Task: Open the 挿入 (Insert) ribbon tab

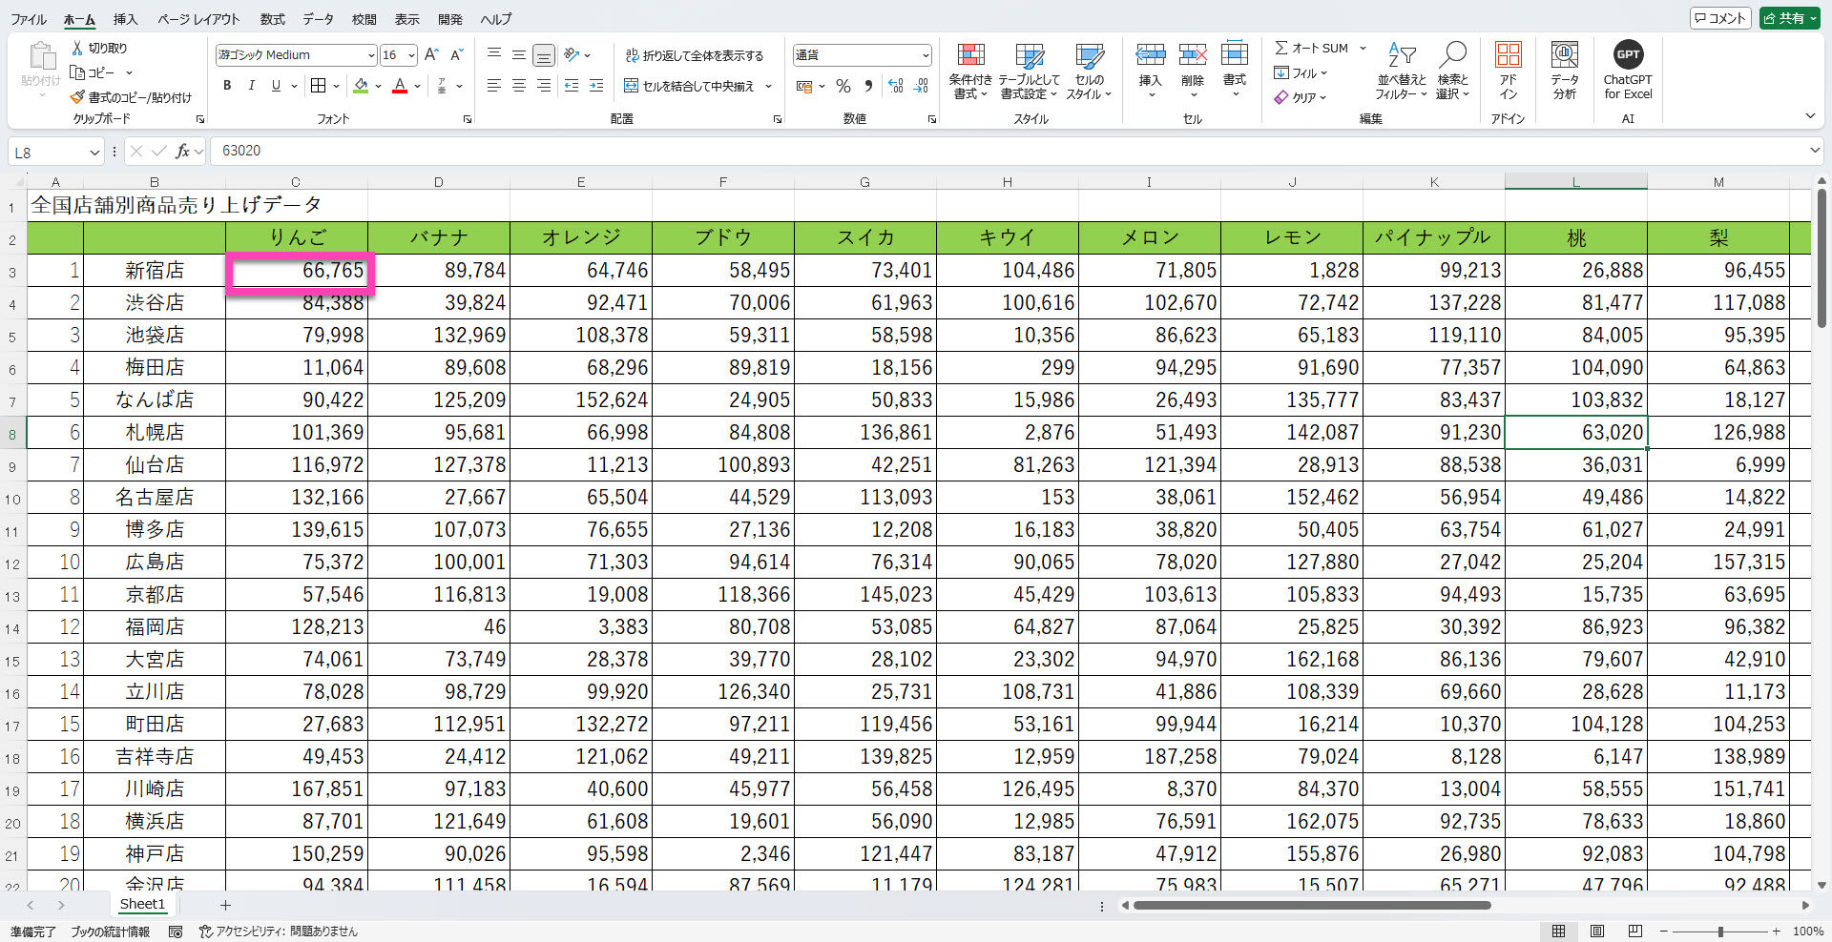Action: pos(125,19)
